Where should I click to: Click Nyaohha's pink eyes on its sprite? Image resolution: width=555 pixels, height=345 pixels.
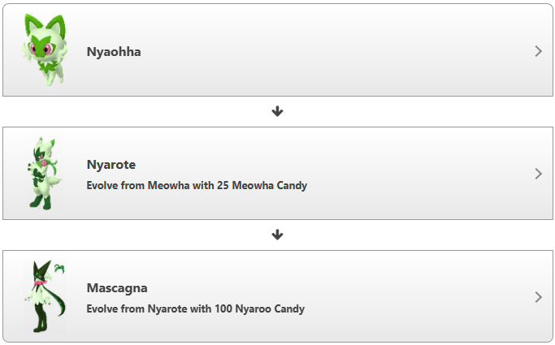[x=41, y=48]
